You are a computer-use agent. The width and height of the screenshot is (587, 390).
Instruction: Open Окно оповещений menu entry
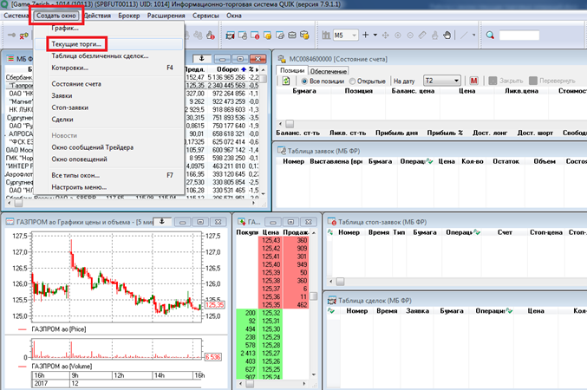(108, 159)
